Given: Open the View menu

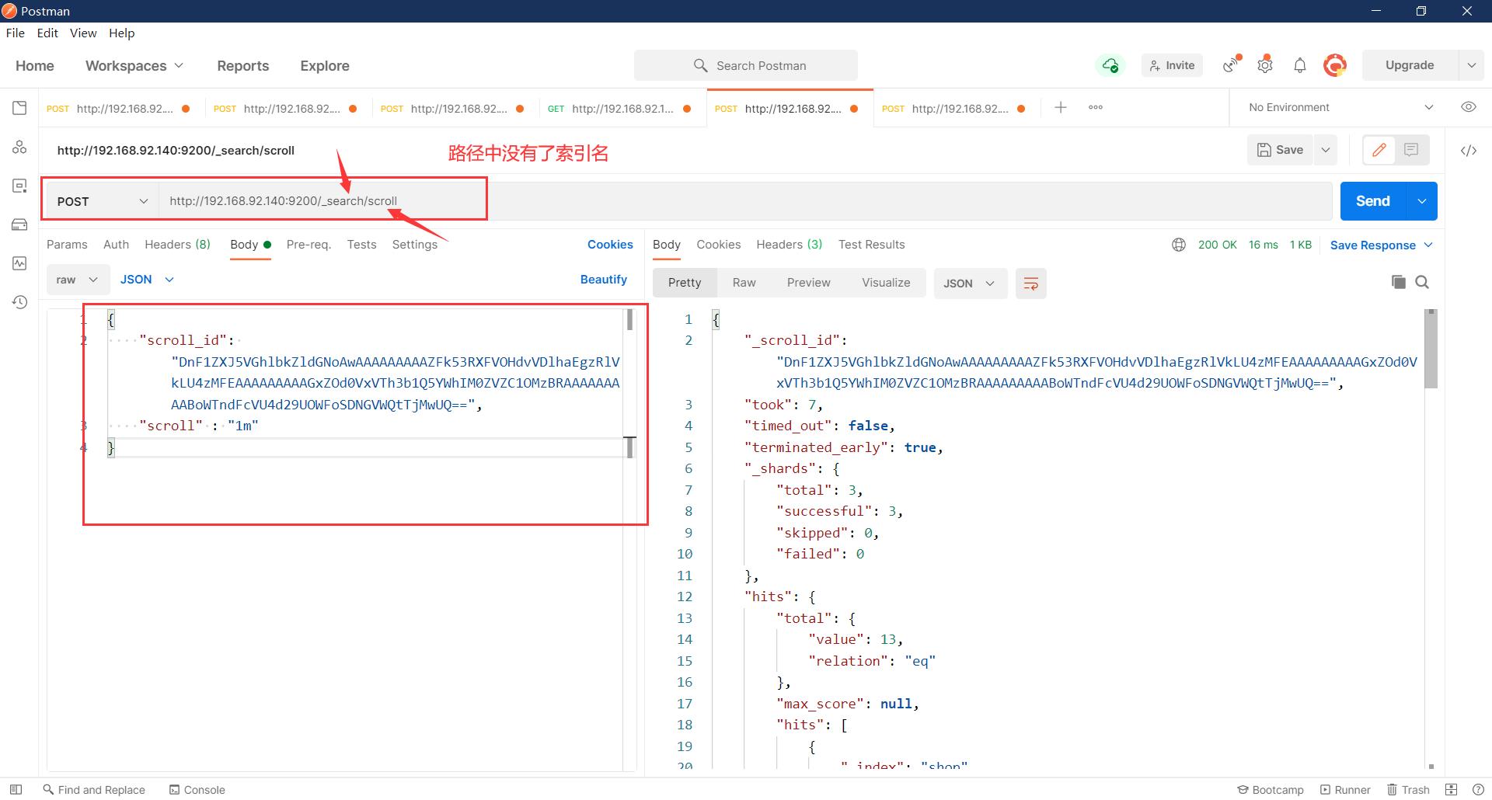Looking at the screenshot, I should [x=83, y=33].
